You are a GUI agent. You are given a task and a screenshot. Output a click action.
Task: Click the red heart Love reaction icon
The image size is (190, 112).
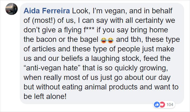162,104
